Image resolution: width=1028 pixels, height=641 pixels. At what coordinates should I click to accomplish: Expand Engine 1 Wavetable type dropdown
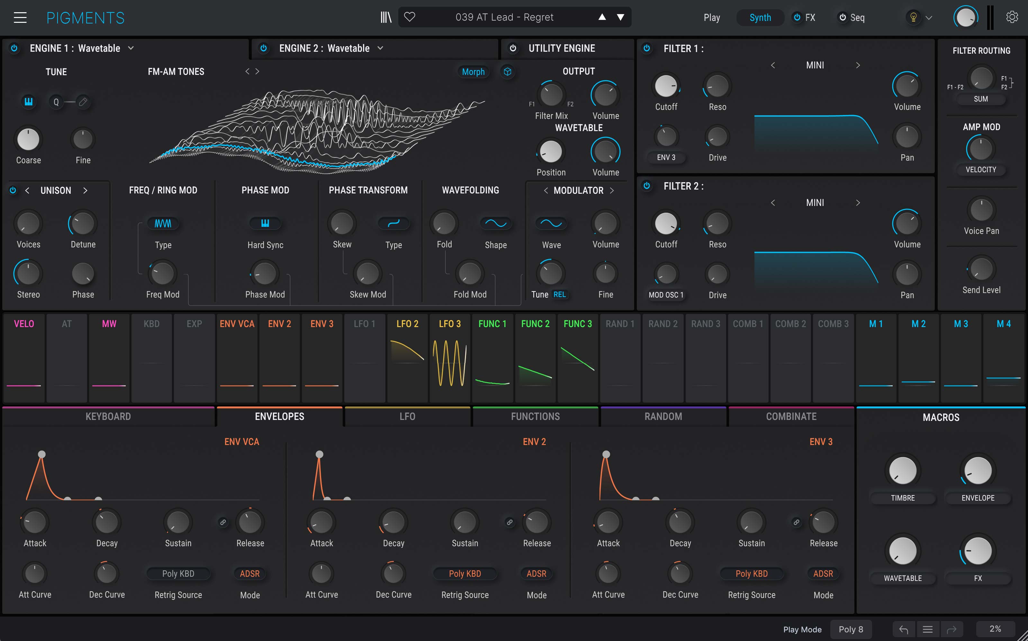[131, 48]
